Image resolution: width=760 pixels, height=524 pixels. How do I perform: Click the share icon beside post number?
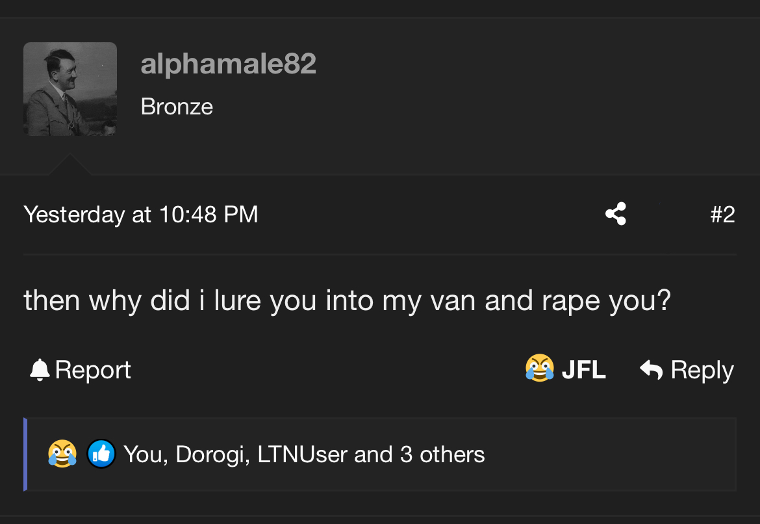tap(615, 214)
